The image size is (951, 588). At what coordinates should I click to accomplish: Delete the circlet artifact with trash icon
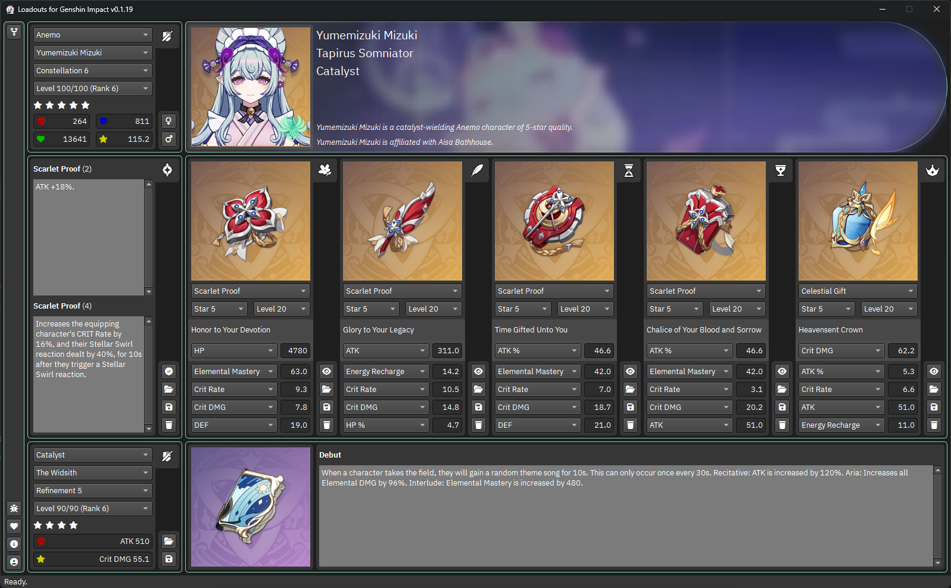tap(934, 425)
